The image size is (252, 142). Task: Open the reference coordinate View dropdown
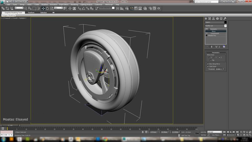tap(58, 8)
